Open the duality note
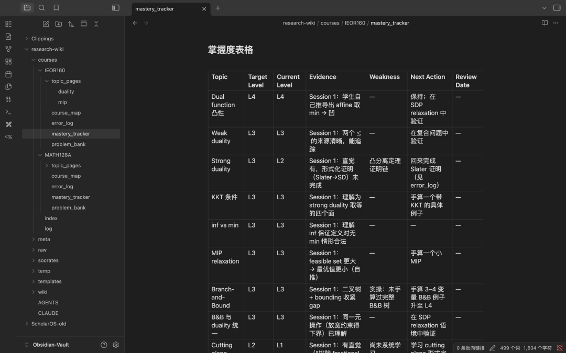This screenshot has width=566, height=353. (x=66, y=92)
